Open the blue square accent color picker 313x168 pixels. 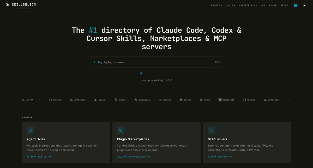[295, 5]
